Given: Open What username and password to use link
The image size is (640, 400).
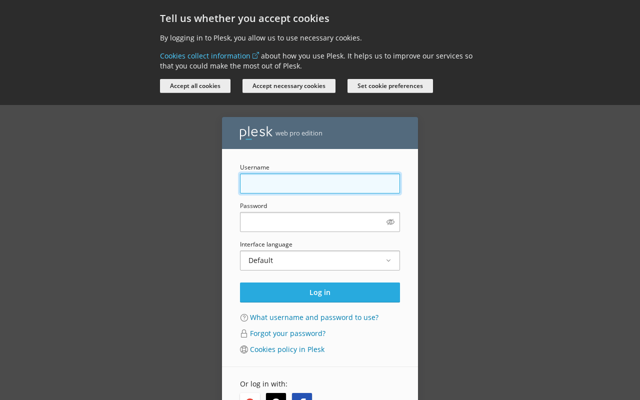Looking at the screenshot, I should (314, 317).
